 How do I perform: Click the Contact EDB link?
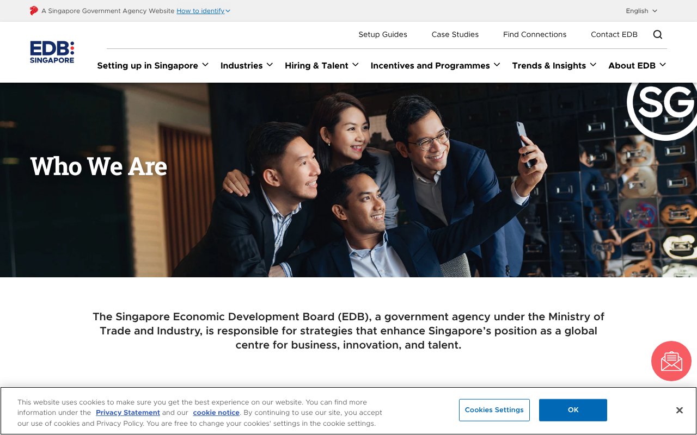pyautogui.click(x=614, y=34)
